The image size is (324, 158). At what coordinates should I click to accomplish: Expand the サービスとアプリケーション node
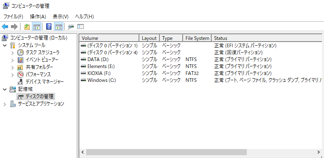(x=5, y=104)
